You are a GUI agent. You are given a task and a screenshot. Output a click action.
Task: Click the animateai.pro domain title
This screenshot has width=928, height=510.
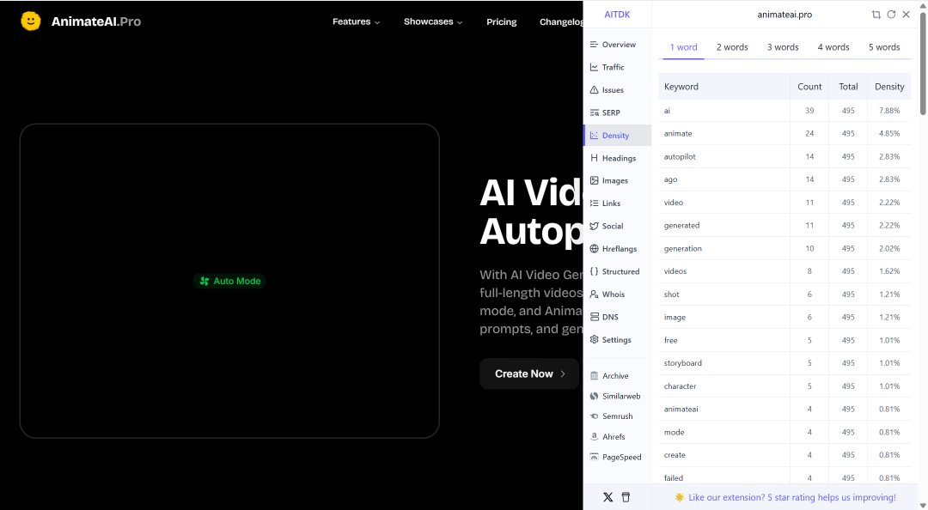(785, 15)
